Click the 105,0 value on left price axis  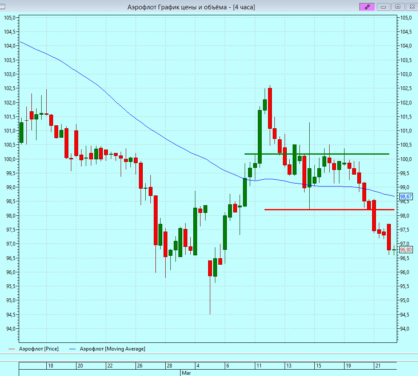[x=10, y=17]
